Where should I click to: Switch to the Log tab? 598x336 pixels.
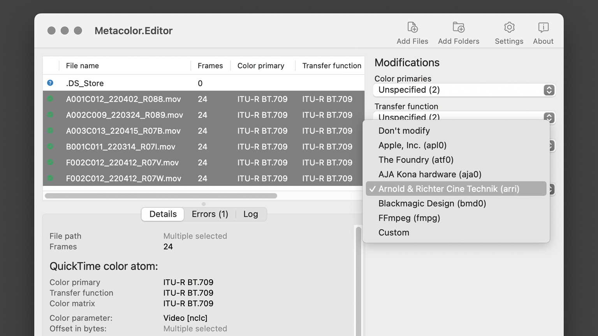click(x=250, y=214)
